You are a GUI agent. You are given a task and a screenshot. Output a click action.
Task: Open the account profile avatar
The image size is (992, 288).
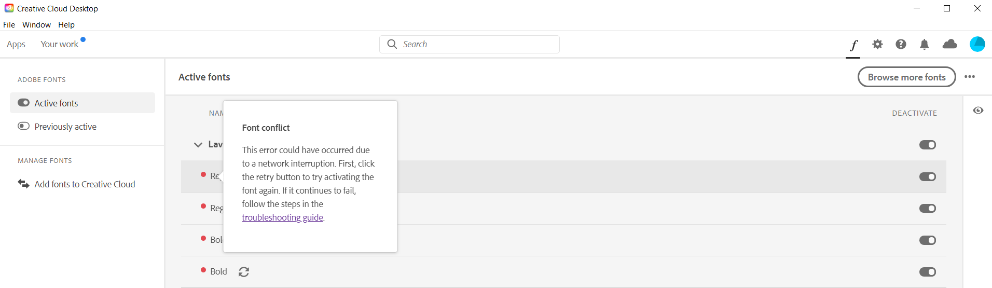click(x=977, y=45)
